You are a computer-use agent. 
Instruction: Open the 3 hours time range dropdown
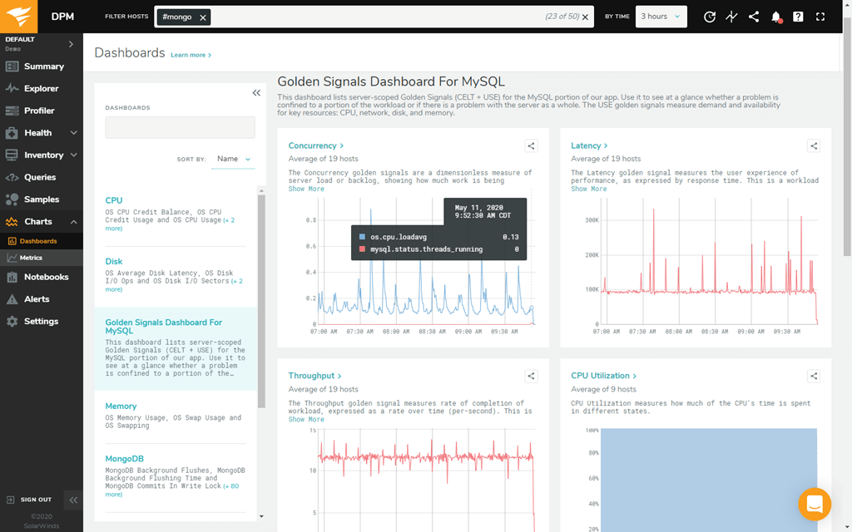[661, 17]
